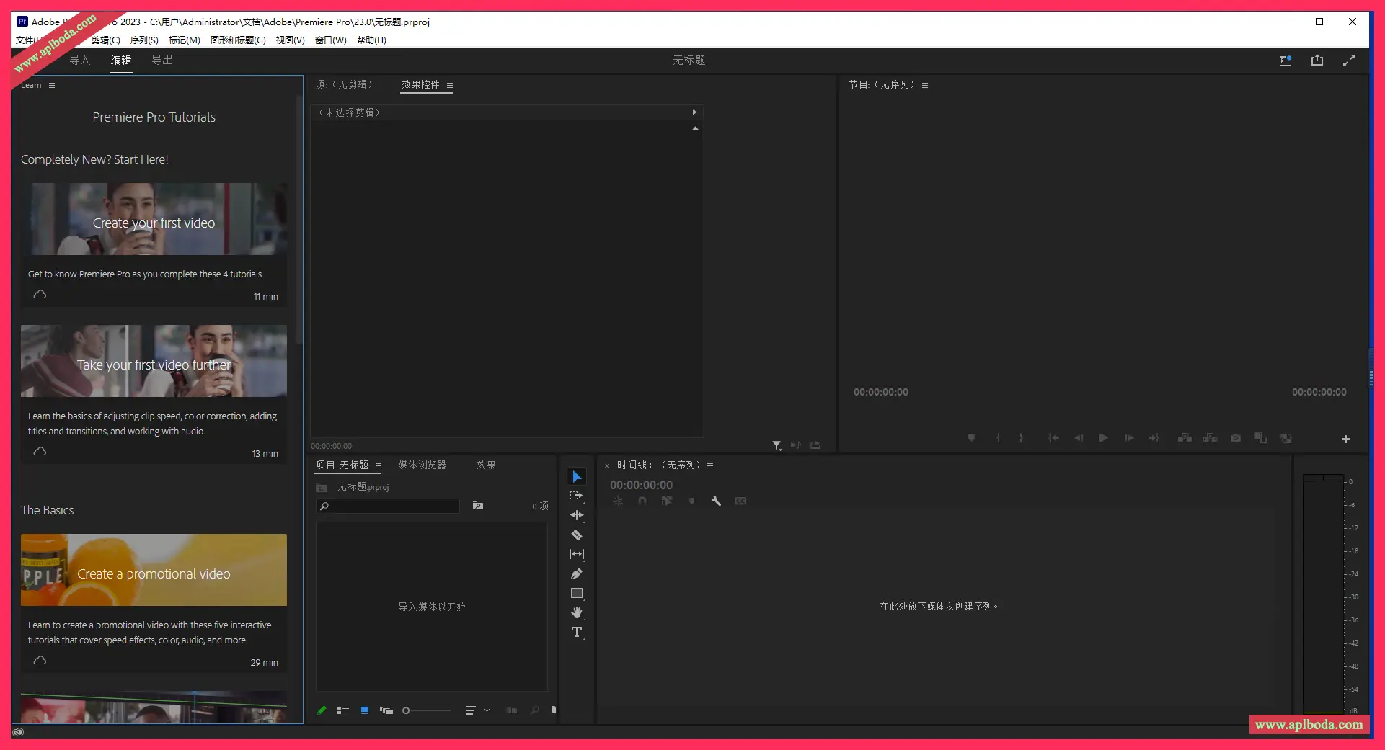The image size is (1385, 750).
Task: Select the Razor tool
Action: pos(576,535)
